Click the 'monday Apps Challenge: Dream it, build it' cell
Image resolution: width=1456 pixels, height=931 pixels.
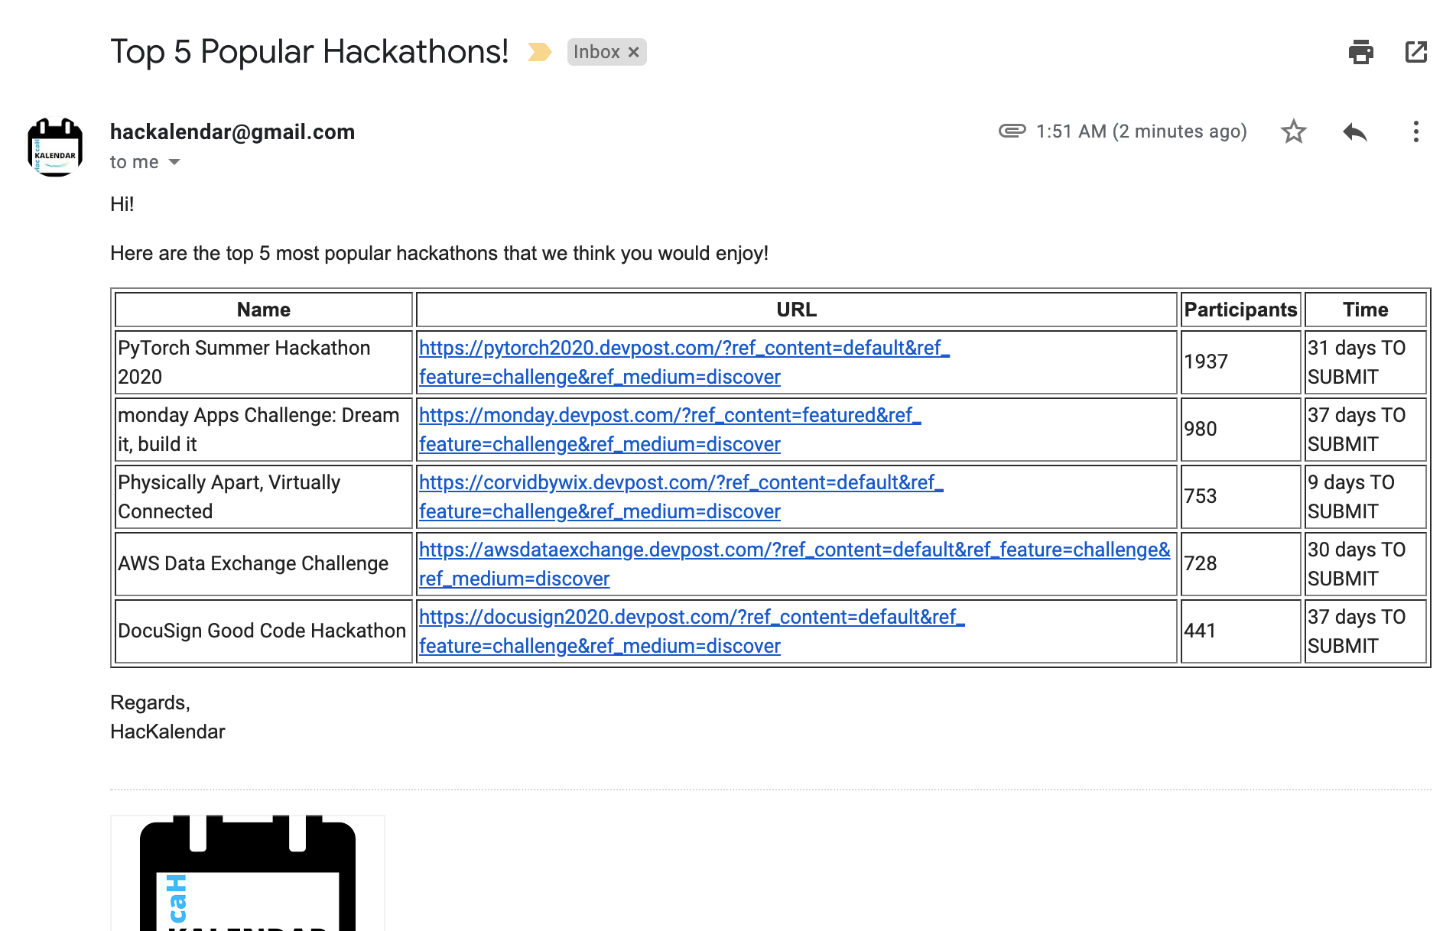coord(264,430)
